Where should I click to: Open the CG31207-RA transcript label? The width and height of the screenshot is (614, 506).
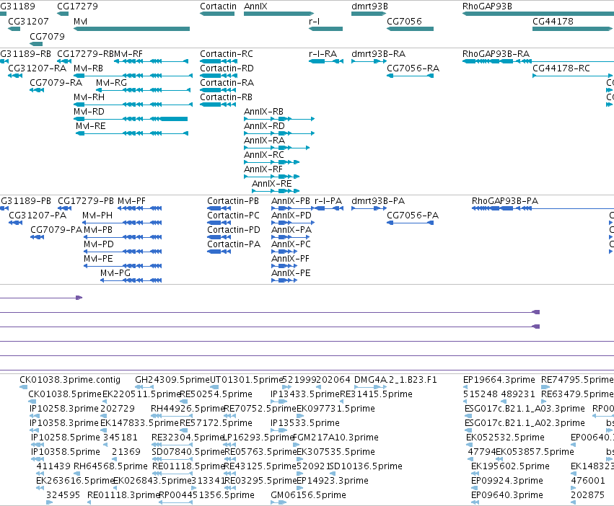pyautogui.click(x=38, y=68)
